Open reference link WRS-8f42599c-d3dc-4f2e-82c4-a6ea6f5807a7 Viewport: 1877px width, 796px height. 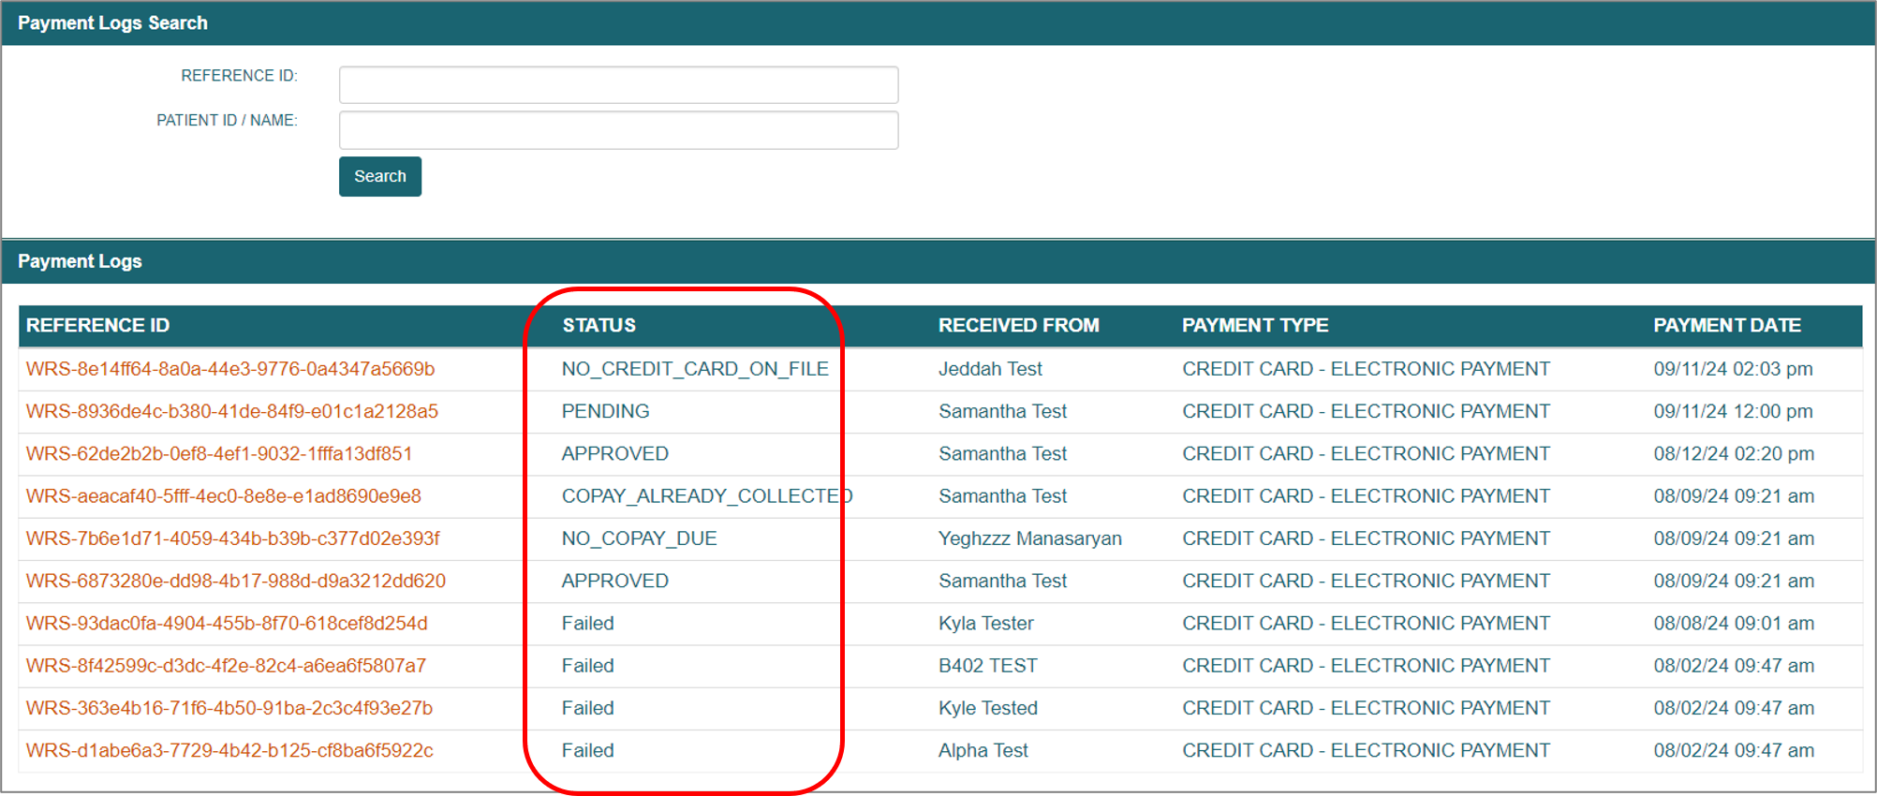pos(226,666)
